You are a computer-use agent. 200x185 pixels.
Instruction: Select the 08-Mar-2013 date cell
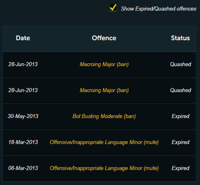pos(23,168)
